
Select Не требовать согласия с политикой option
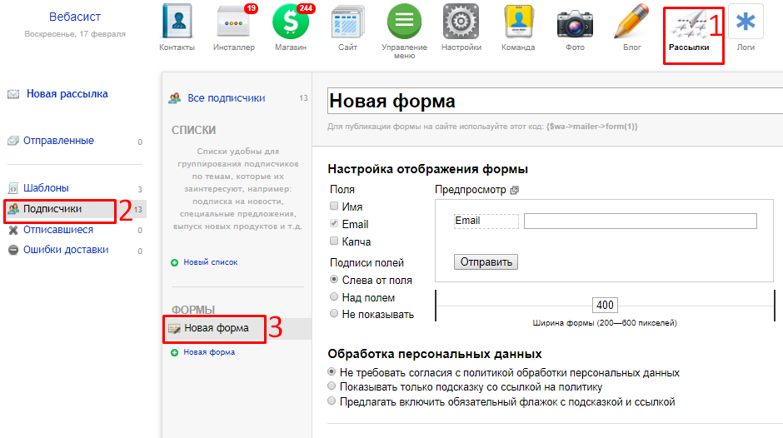tap(332, 371)
